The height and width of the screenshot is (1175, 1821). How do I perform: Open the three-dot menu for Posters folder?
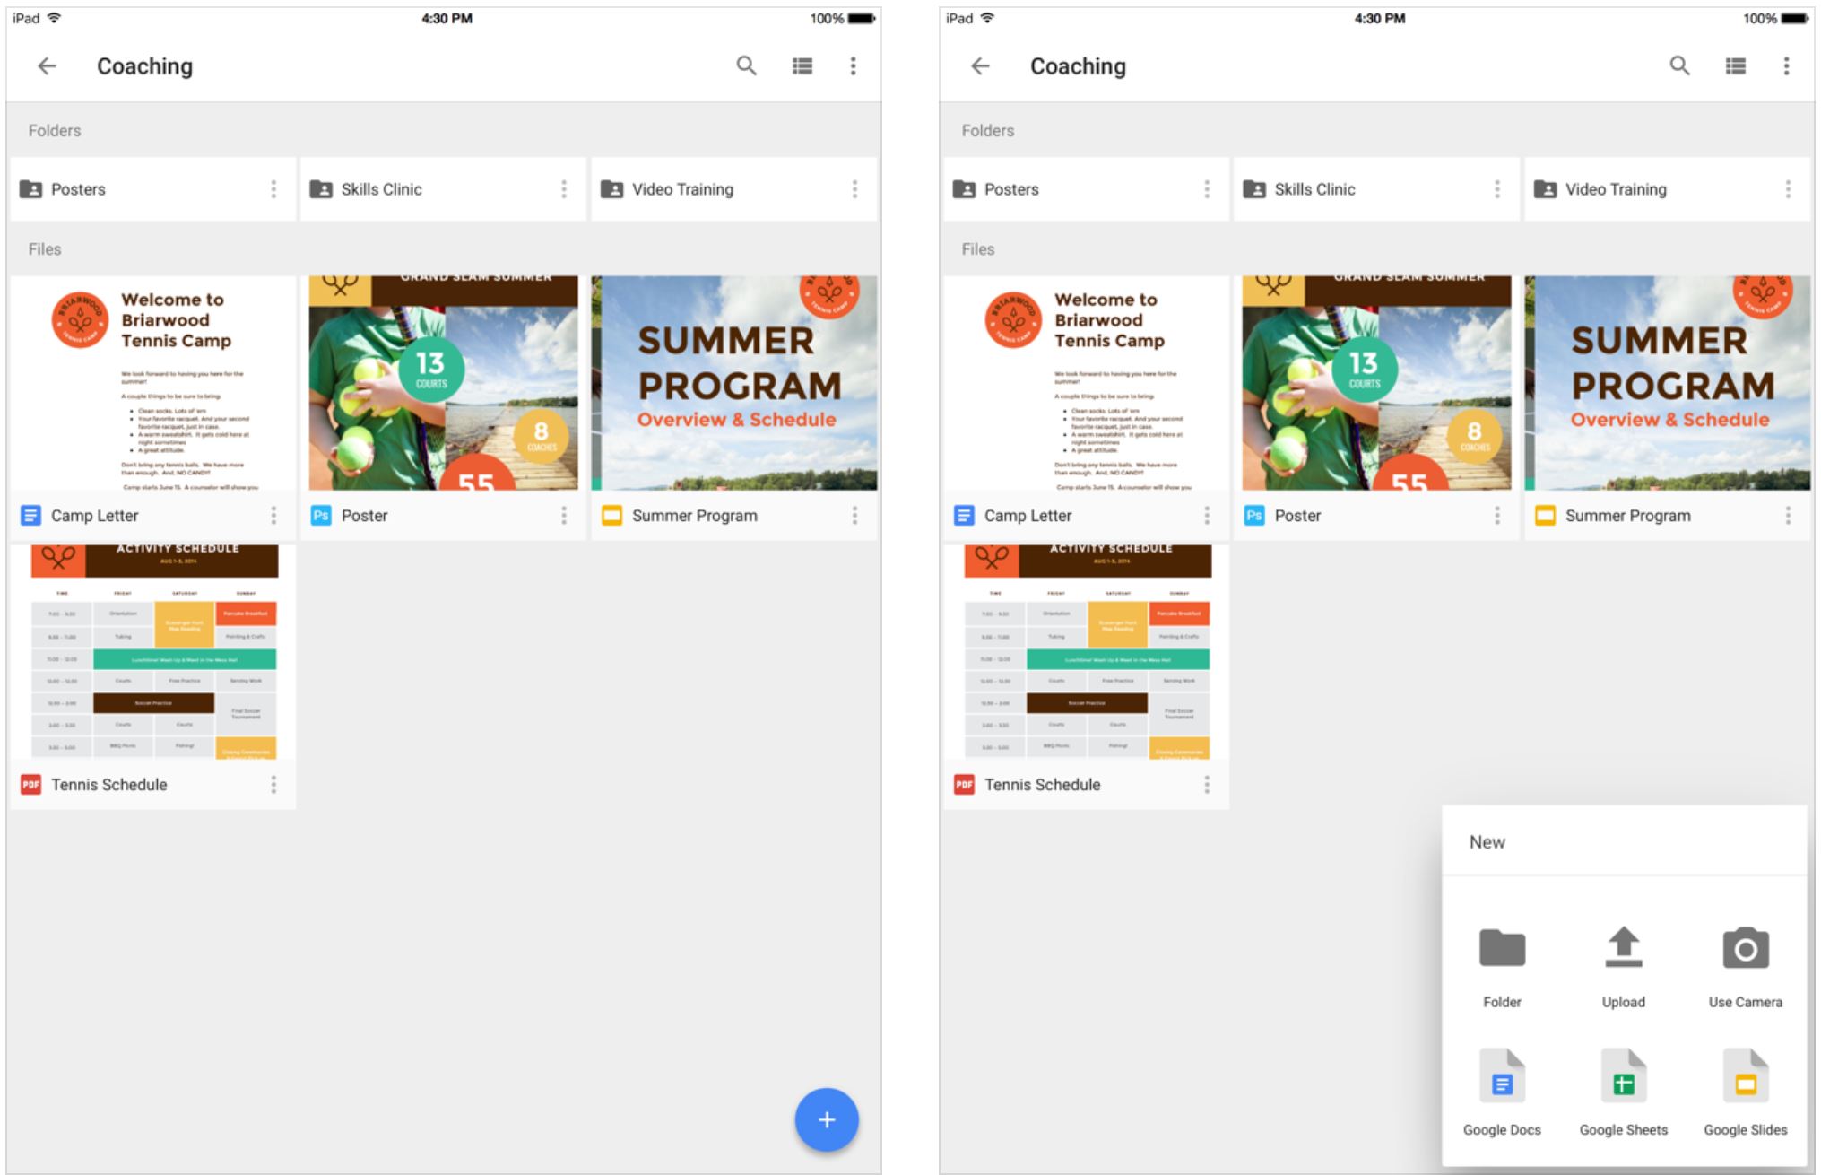272,188
